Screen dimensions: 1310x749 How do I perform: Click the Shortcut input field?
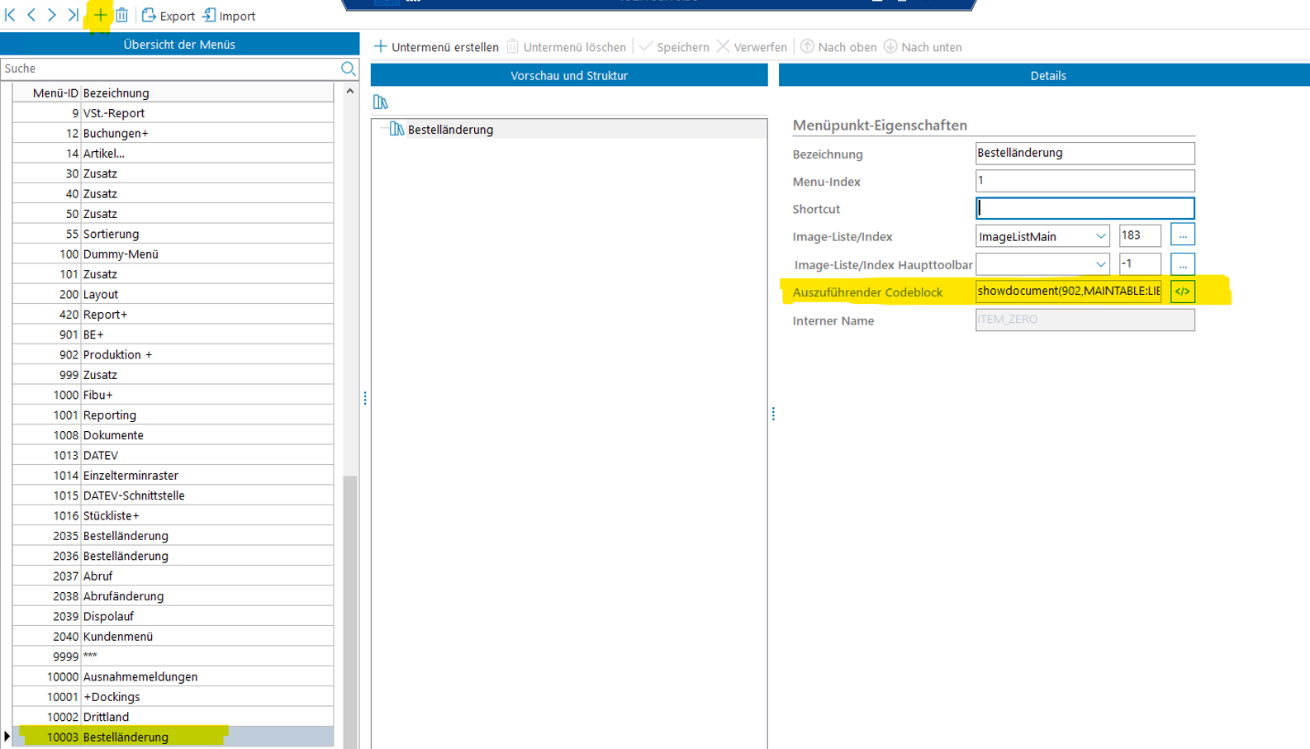(x=1084, y=209)
